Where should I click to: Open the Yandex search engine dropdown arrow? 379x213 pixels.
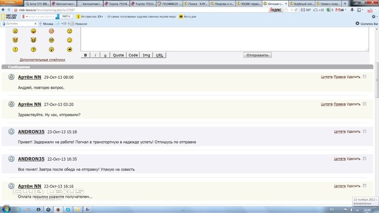pyautogui.click(x=27, y=17)
